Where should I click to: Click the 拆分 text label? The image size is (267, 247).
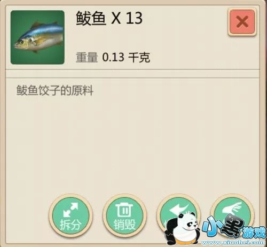pos(70,225)
